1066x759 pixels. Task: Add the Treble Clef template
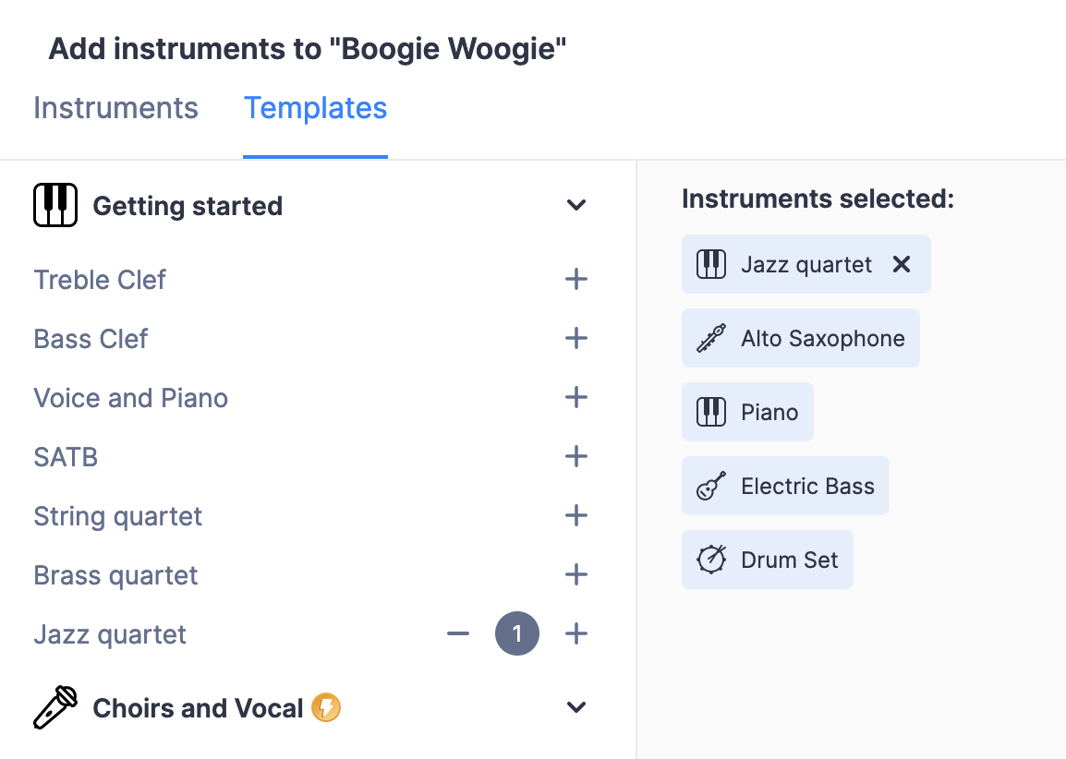pyautogui.click(x=575, y=279)
